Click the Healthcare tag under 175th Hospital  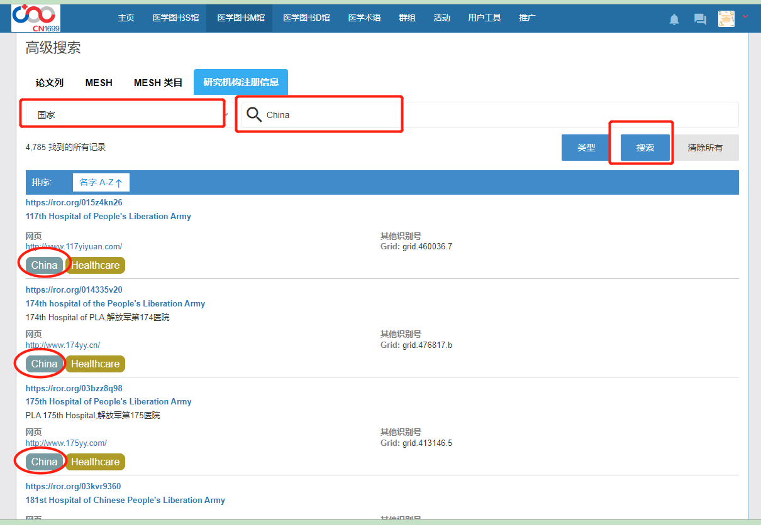(95, 462)
